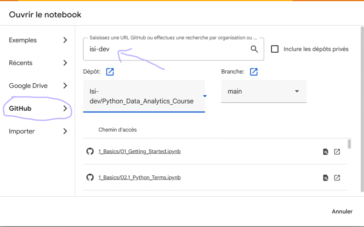Select the Récents tab
This screenshot has height=227, width=364.
click(21, 63)
